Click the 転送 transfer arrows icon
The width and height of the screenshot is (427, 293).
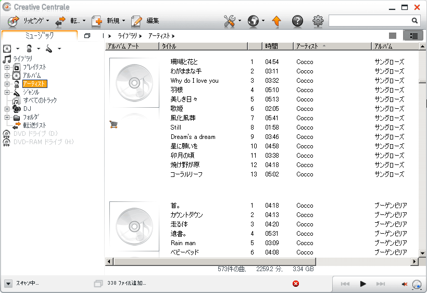click(x=60, y=21)
